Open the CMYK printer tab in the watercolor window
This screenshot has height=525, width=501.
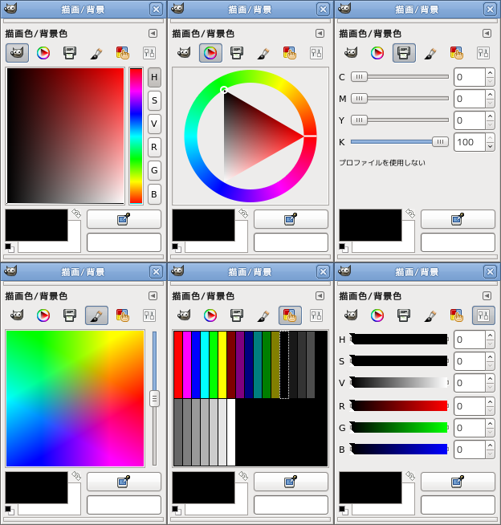70,315
